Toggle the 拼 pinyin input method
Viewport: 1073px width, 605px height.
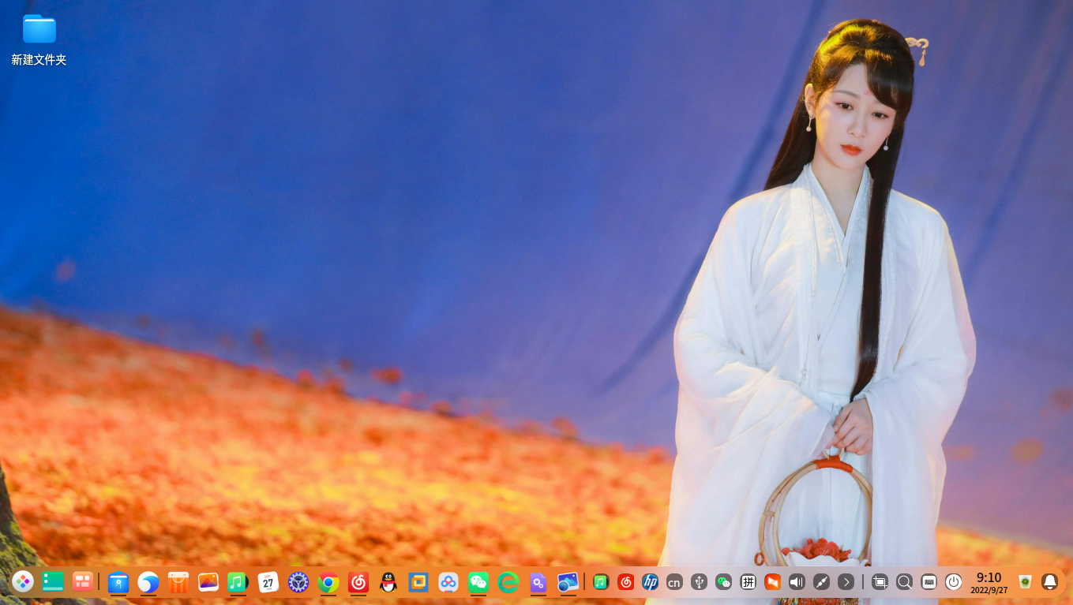tap(748, 582)
